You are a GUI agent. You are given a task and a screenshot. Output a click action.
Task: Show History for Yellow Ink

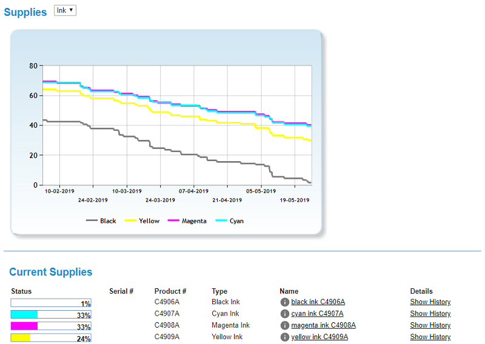430,337
